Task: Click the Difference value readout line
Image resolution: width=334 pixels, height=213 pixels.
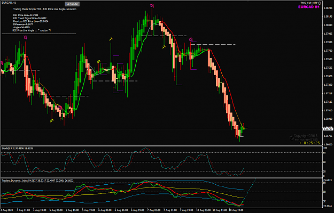Action: [23, 24]
